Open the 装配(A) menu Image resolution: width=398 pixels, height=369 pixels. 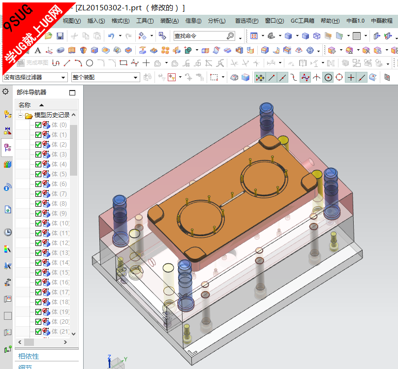coord(169,21)
